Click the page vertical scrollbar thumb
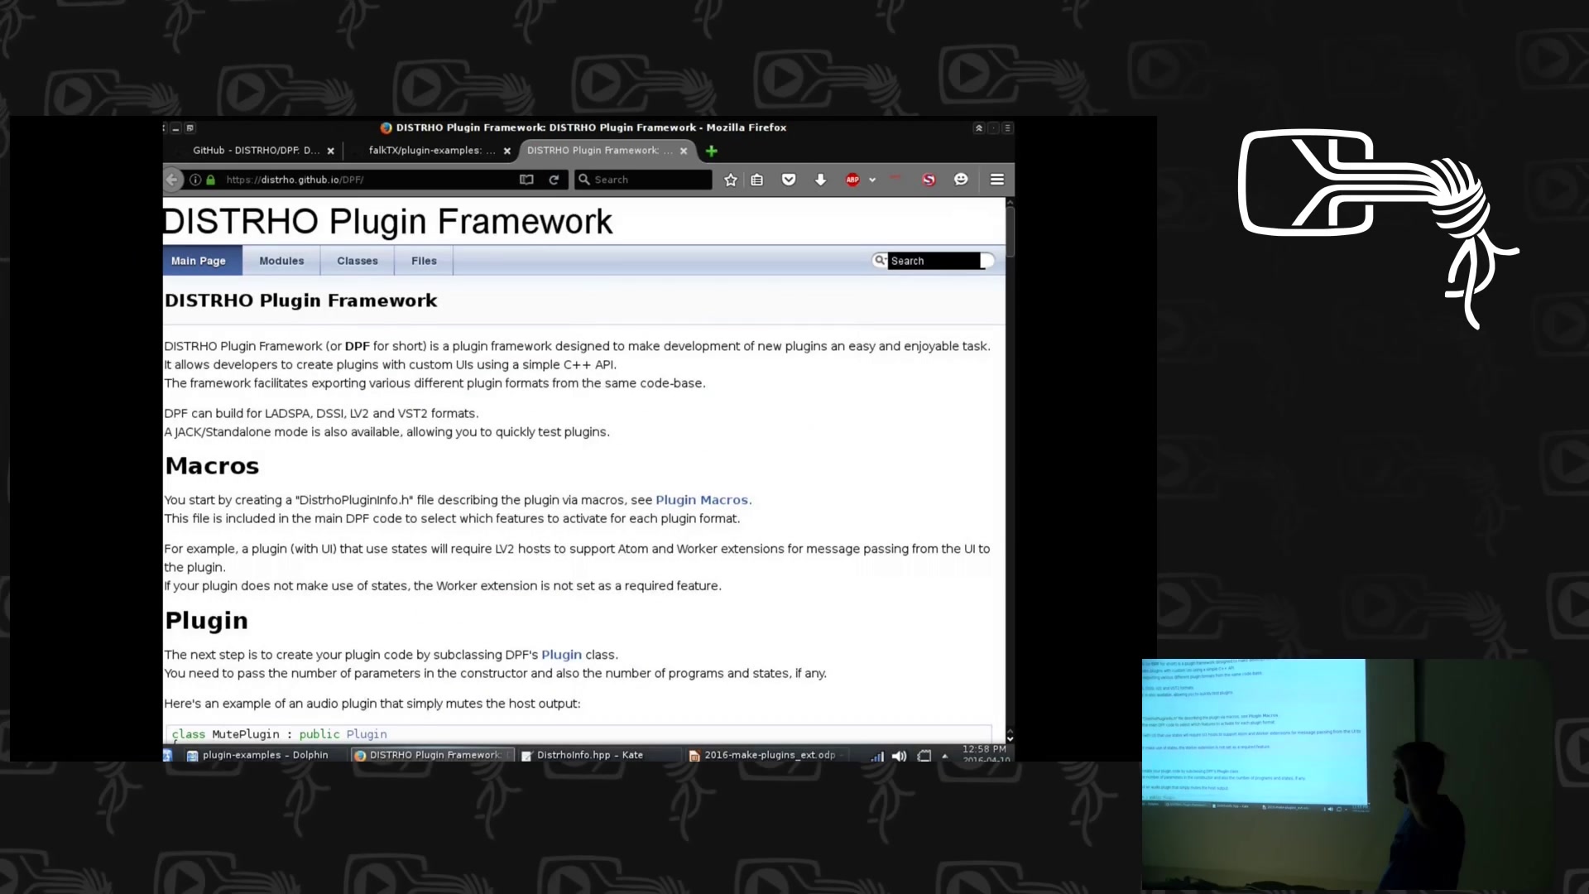 point(1010,231)
